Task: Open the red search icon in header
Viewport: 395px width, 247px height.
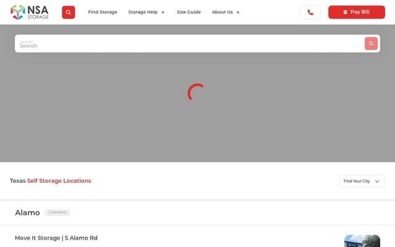Action: (69, 12)
